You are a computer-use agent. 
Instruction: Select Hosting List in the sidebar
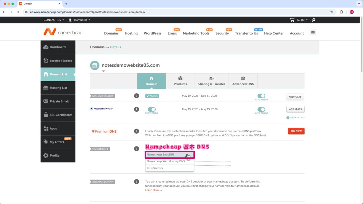click(58, 88)
